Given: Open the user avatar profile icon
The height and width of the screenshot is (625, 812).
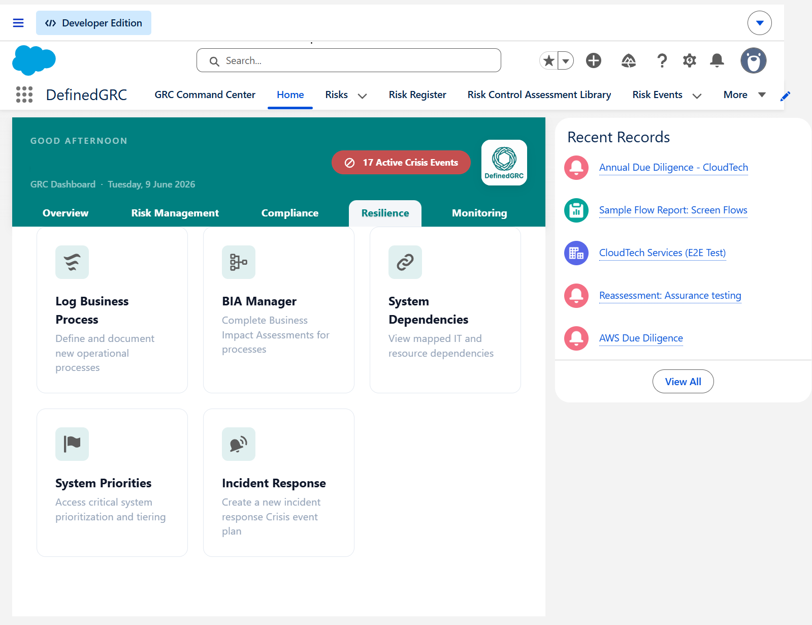Looking at the screenshot, I should click(753, 60).
